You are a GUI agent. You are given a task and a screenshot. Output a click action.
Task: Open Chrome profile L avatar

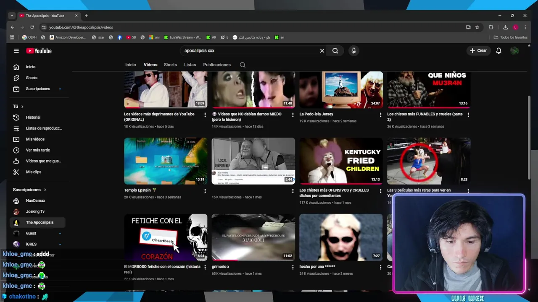click(515, 27)
